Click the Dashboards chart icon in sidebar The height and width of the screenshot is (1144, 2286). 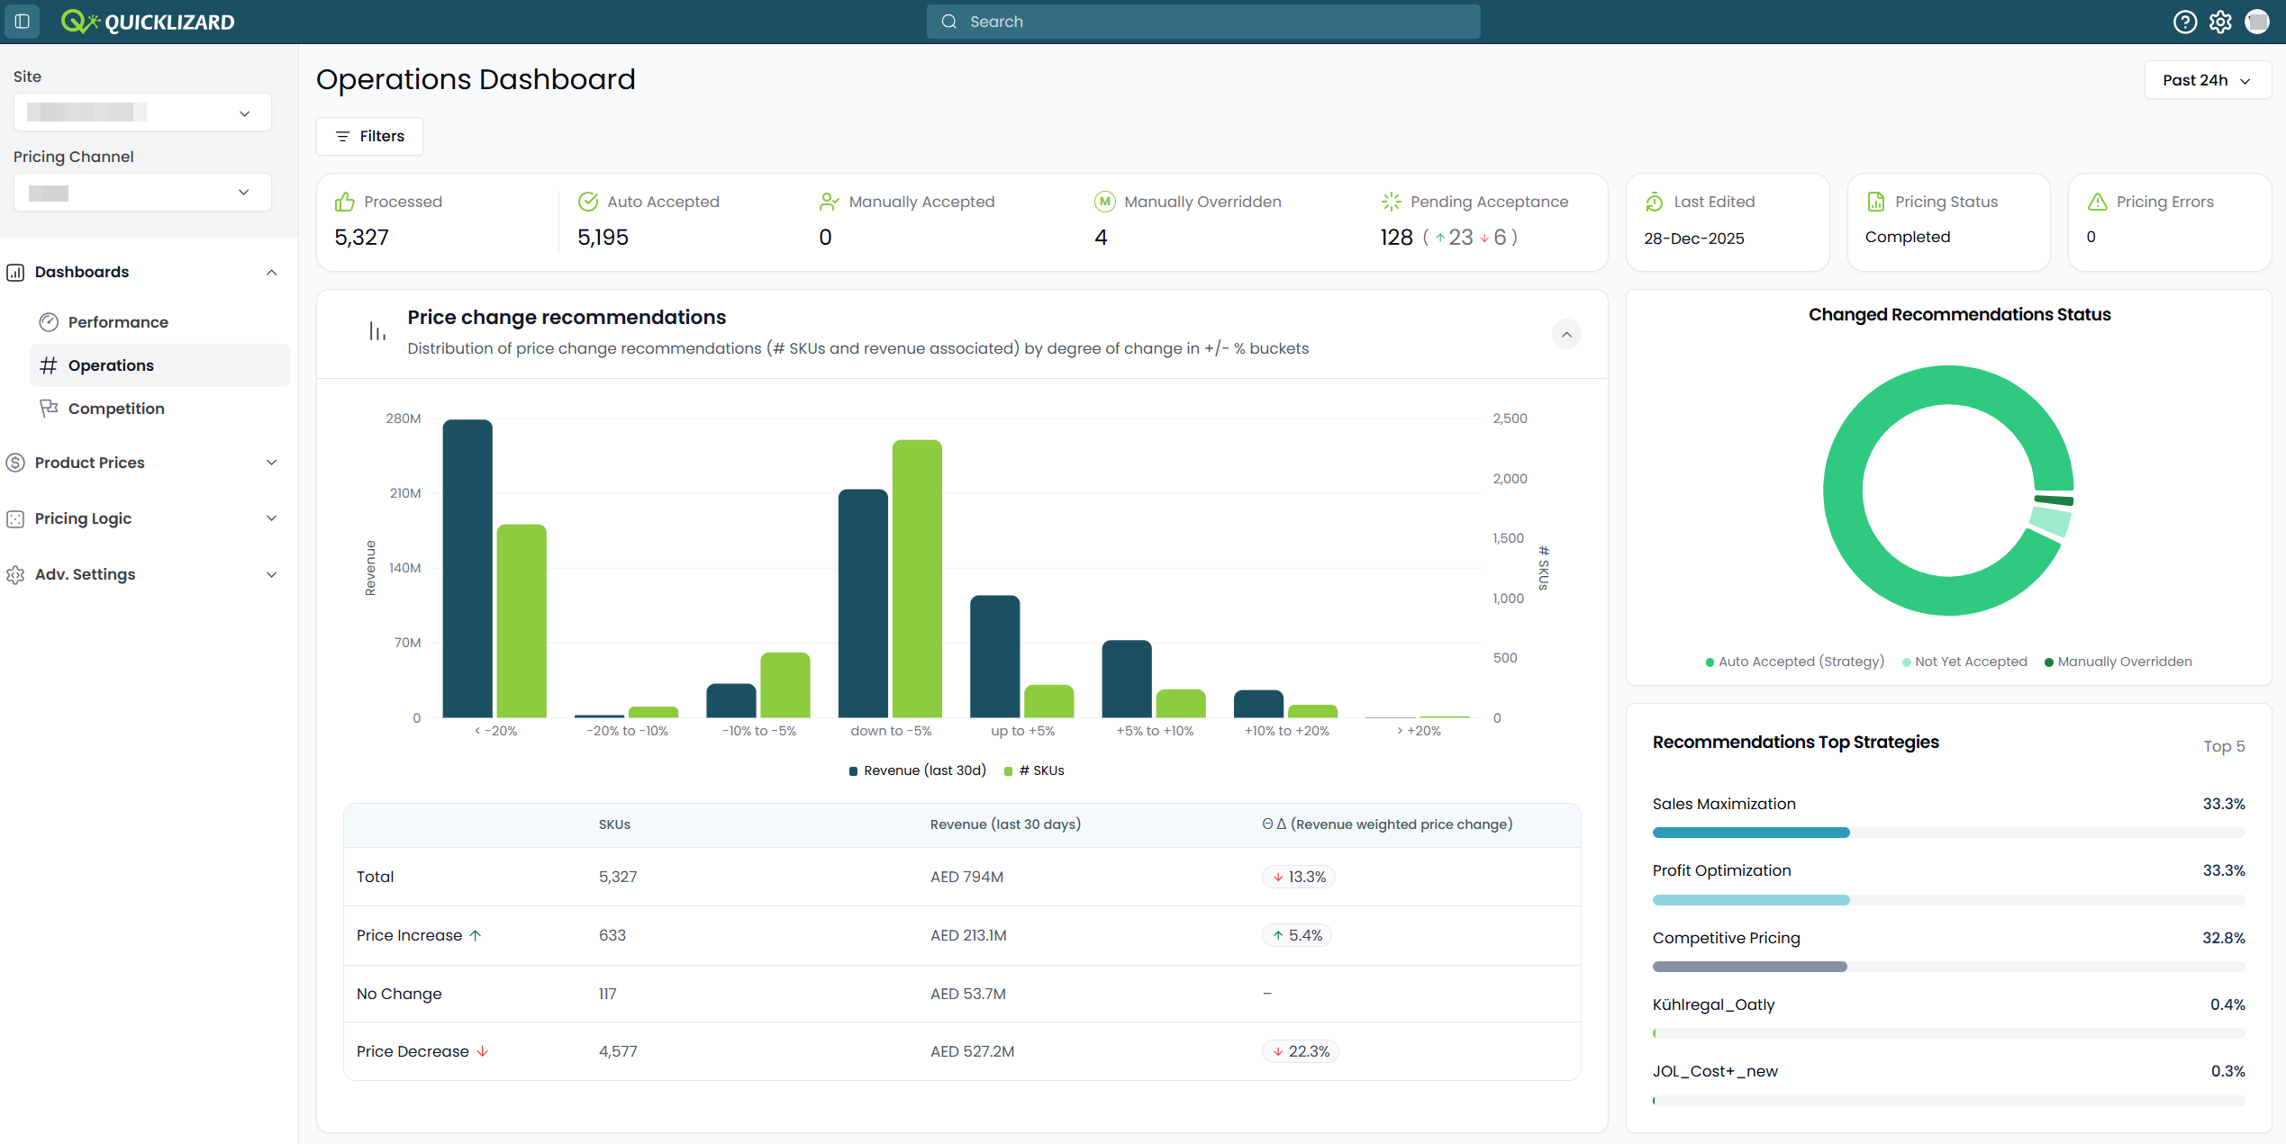[x=15, y=272]
